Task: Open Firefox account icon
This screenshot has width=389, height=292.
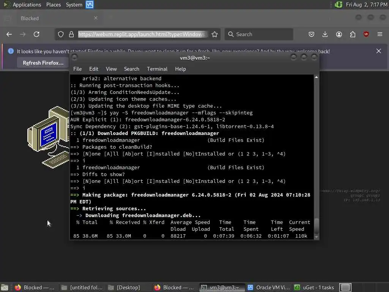Action: tap(339, 34)
